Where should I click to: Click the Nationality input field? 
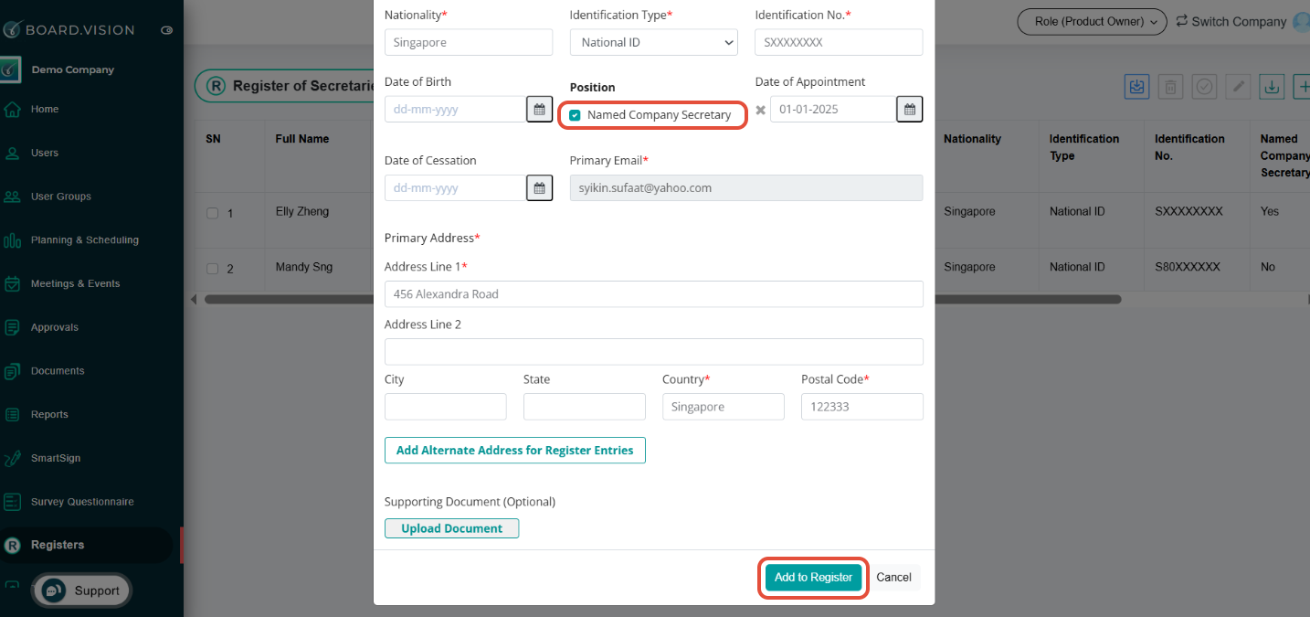(469, 42)
